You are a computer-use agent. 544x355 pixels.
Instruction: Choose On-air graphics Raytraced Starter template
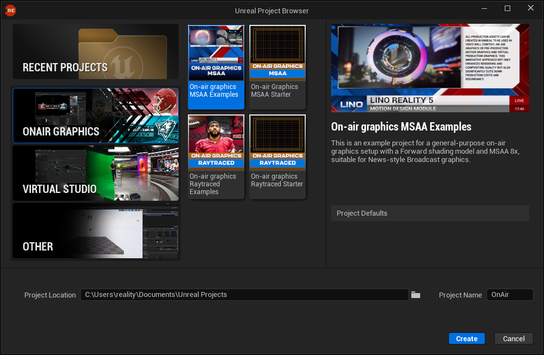tap(278, 157)
